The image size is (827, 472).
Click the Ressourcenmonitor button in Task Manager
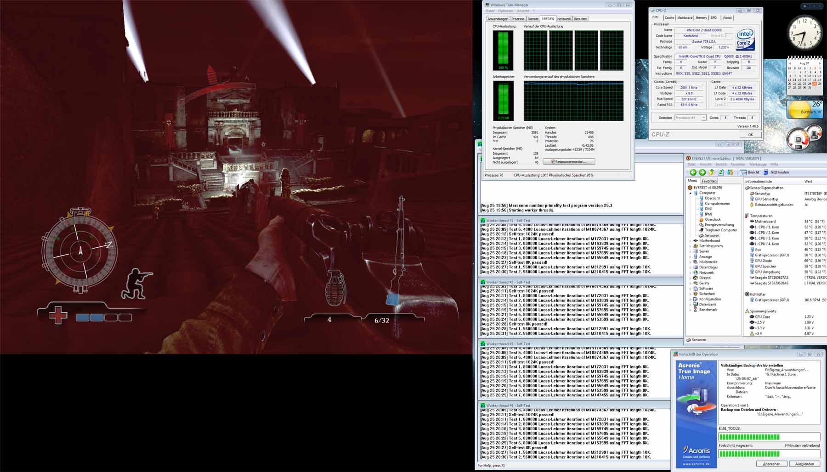[x=569, y=162]
